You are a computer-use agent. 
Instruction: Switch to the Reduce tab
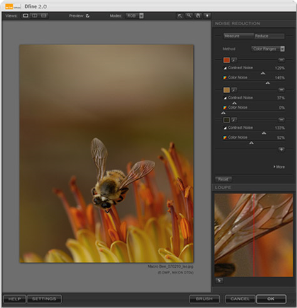[x=269, y=36]
